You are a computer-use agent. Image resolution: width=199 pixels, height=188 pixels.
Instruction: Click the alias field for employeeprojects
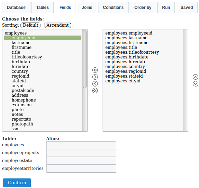pyautogui.click(x=81, y=153)
